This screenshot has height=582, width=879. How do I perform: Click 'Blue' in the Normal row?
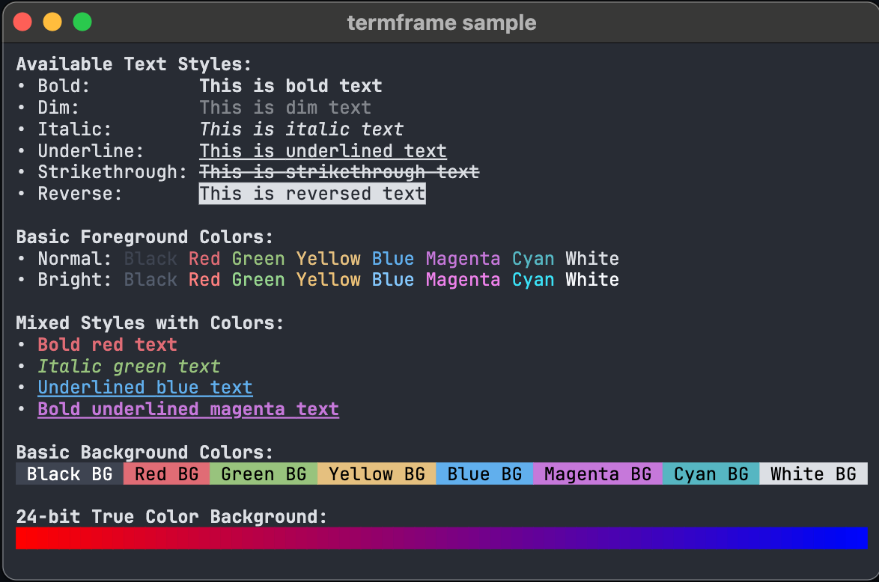(x=393, y=259)
